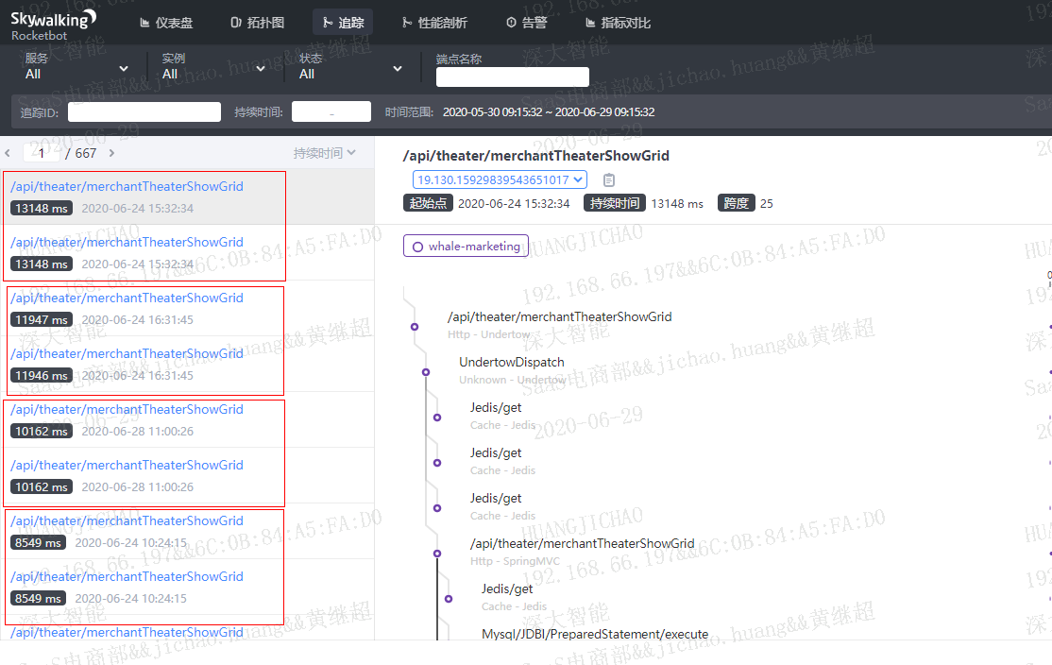
Task: Open the 持续时间 sort dropdown
Action: pyautogui.click(x=324, y=153)
